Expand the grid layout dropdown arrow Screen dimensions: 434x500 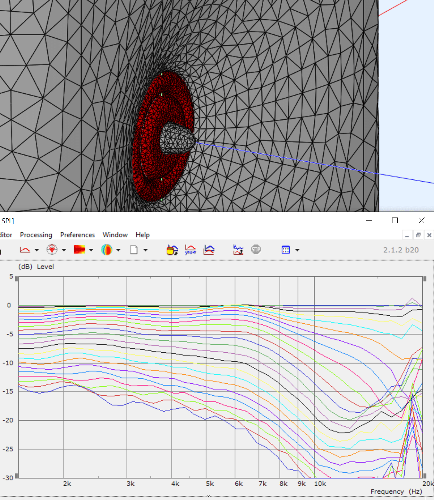point(297,250)
